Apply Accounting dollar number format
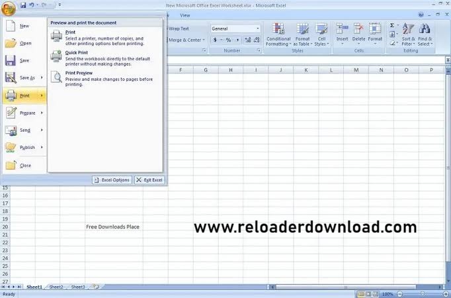Screen dimensions: 451x298 coord(215,40)
